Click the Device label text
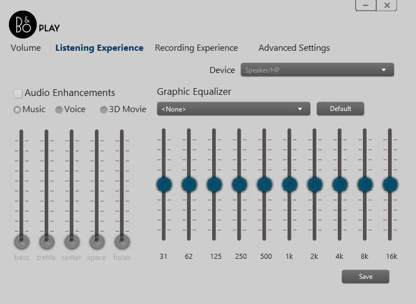 222,70
